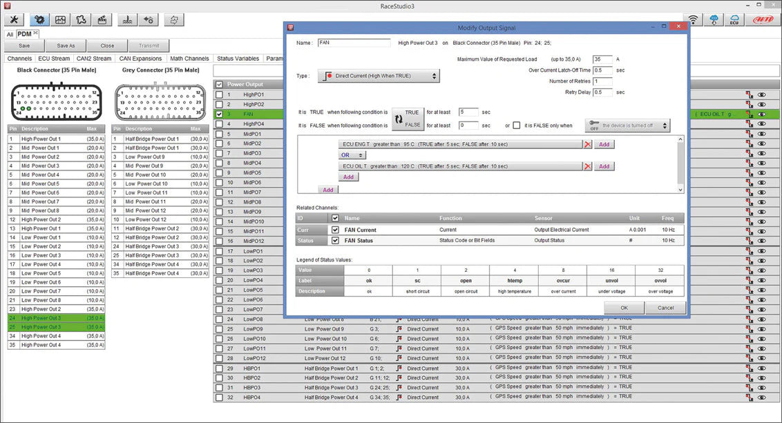Expand 'the device is turned off' dropdown

[x=627, y=126]
